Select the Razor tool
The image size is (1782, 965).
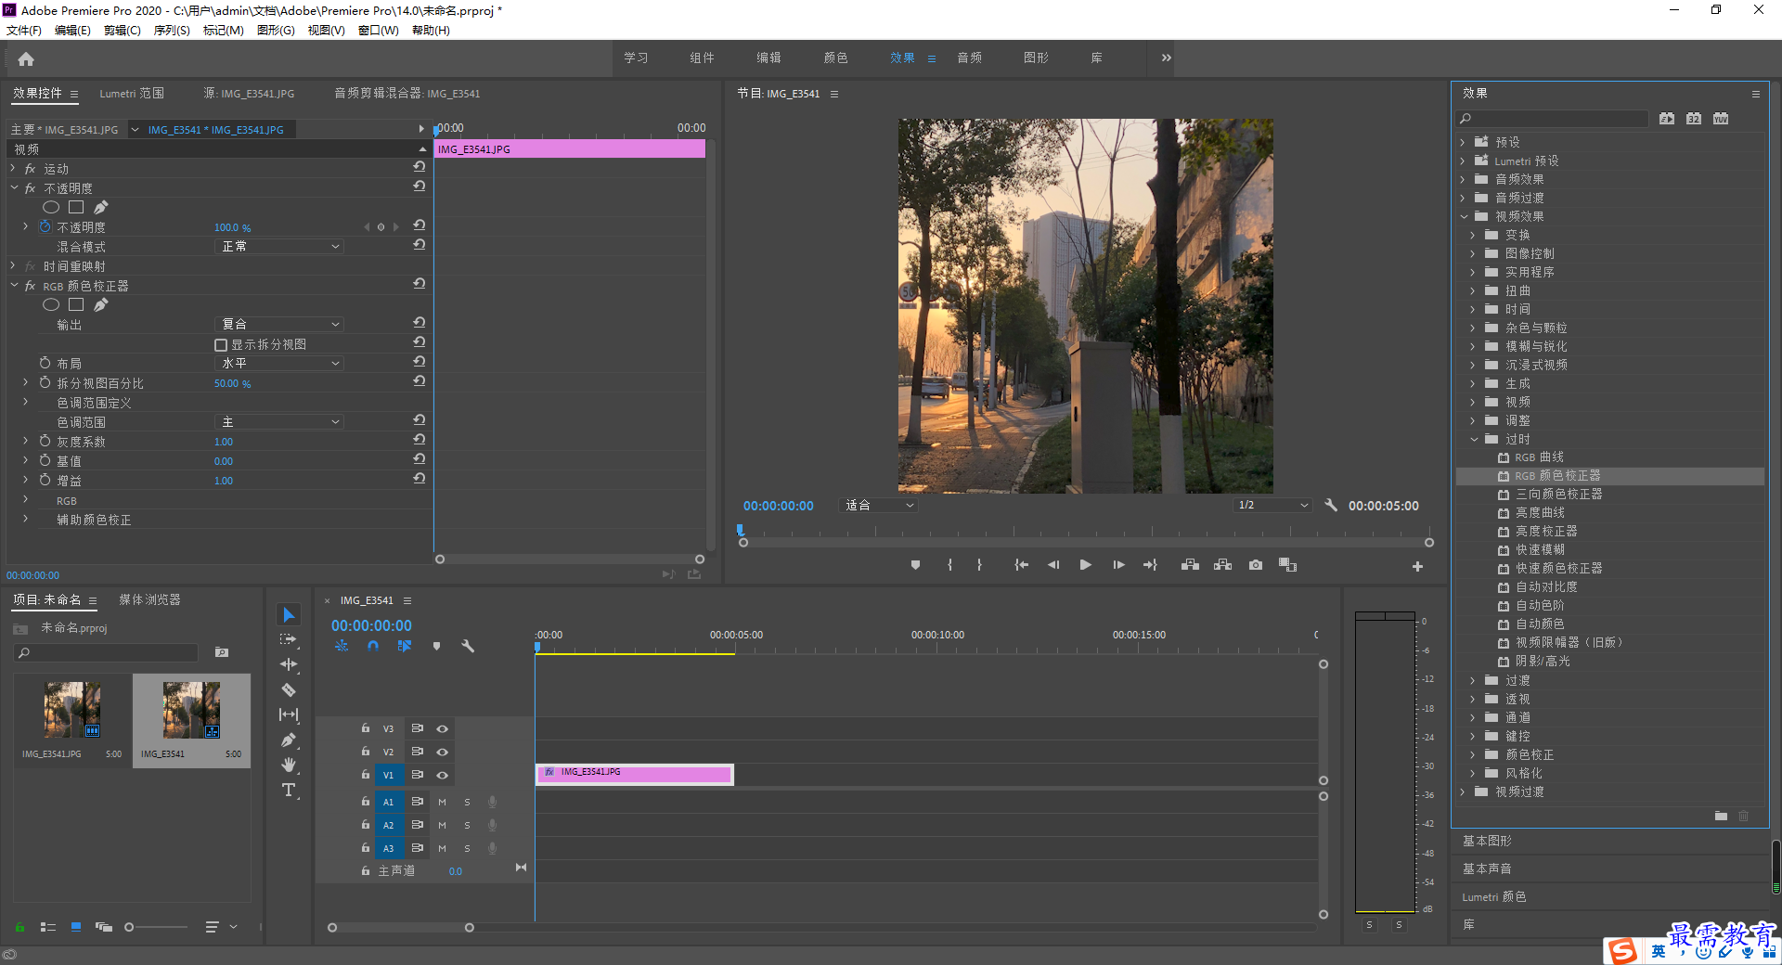coord(289,689)
